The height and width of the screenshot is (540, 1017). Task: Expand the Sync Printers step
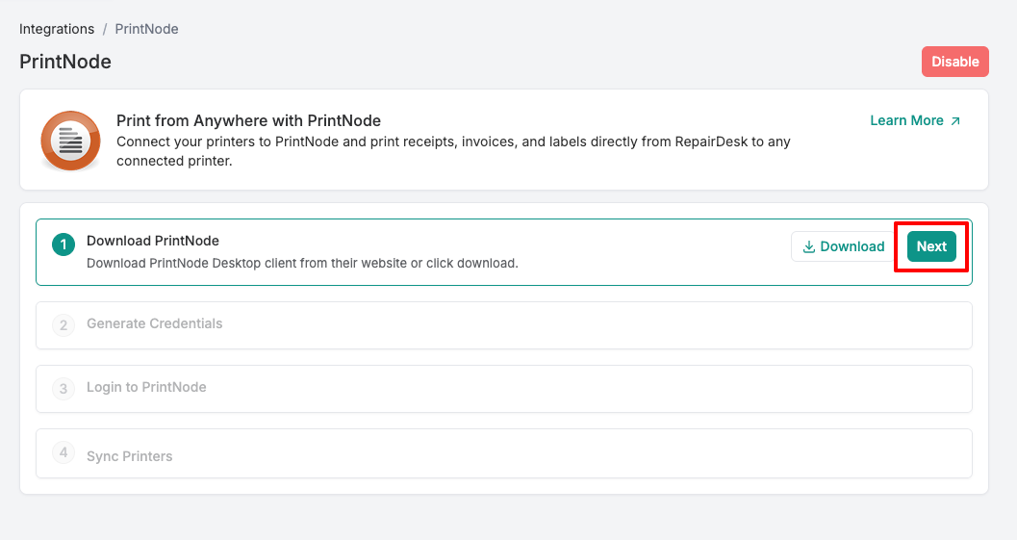pos(129,456)
